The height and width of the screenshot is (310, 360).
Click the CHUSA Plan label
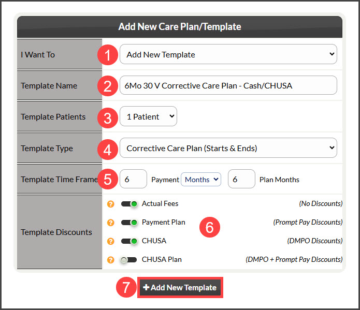pyautogui.click(x=162, y=259)
